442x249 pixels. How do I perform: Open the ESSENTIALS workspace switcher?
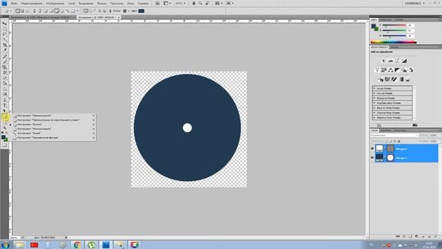pyautogui.click(x=415, y=3)
